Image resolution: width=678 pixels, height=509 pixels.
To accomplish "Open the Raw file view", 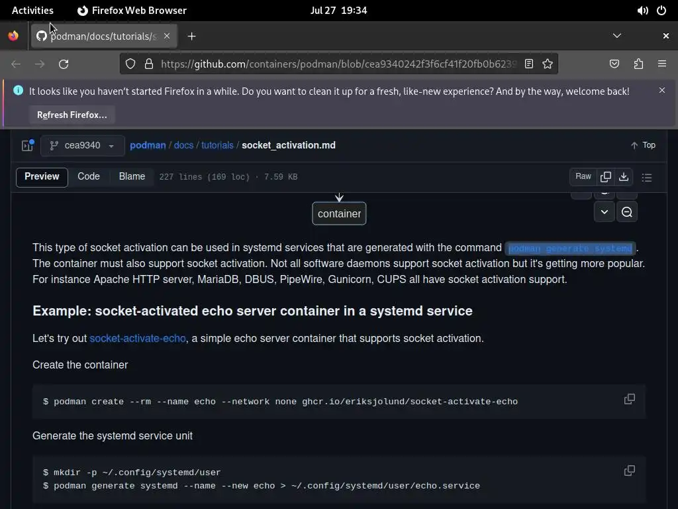I will tap(583, 176).
